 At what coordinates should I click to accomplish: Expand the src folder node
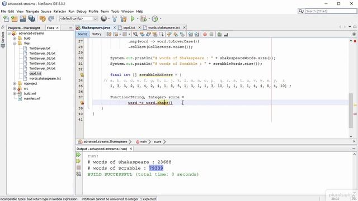pyautogui.click(x=15, y=88)
